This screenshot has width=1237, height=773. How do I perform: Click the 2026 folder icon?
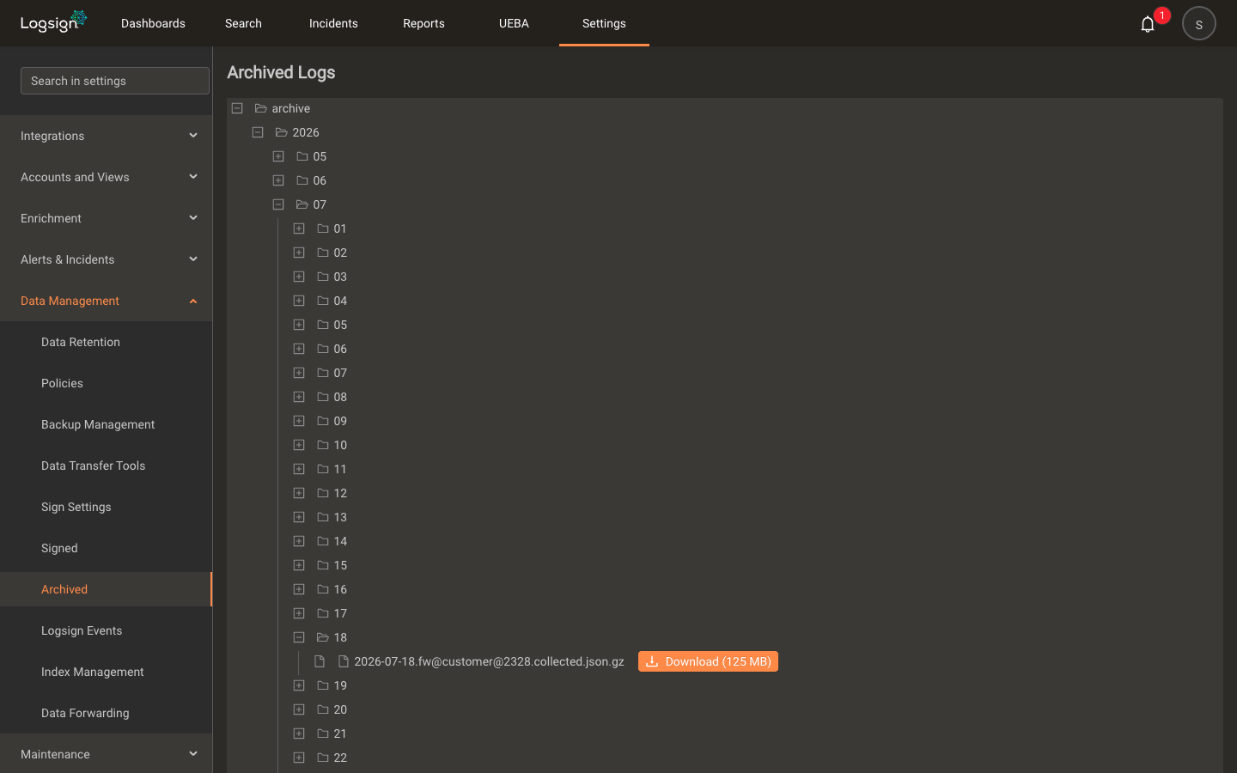coord(281,132)
